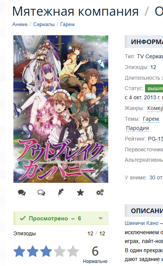Select the third rating star
This screenshot has width=163, height=266.
click(46, 251)
